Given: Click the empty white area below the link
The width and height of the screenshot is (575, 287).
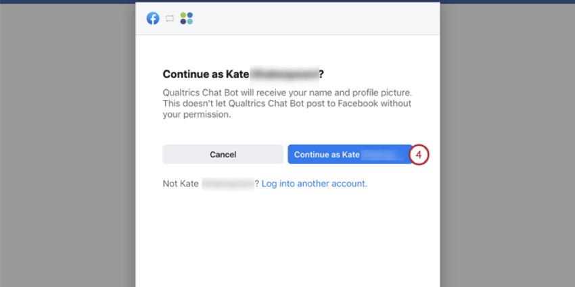Looking at the screenshot, I should coord(287,238).
